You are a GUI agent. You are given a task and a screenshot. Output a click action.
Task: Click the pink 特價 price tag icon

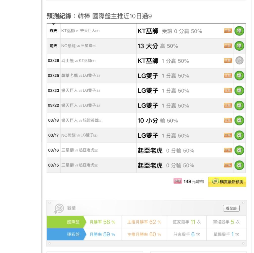click(x=178, y=181)
